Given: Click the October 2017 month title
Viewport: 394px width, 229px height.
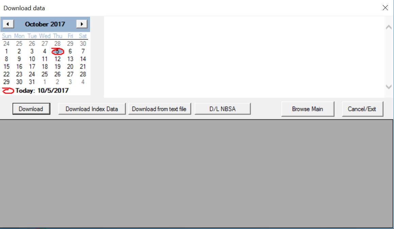Looking at the screenshot, I should point(45,24).
